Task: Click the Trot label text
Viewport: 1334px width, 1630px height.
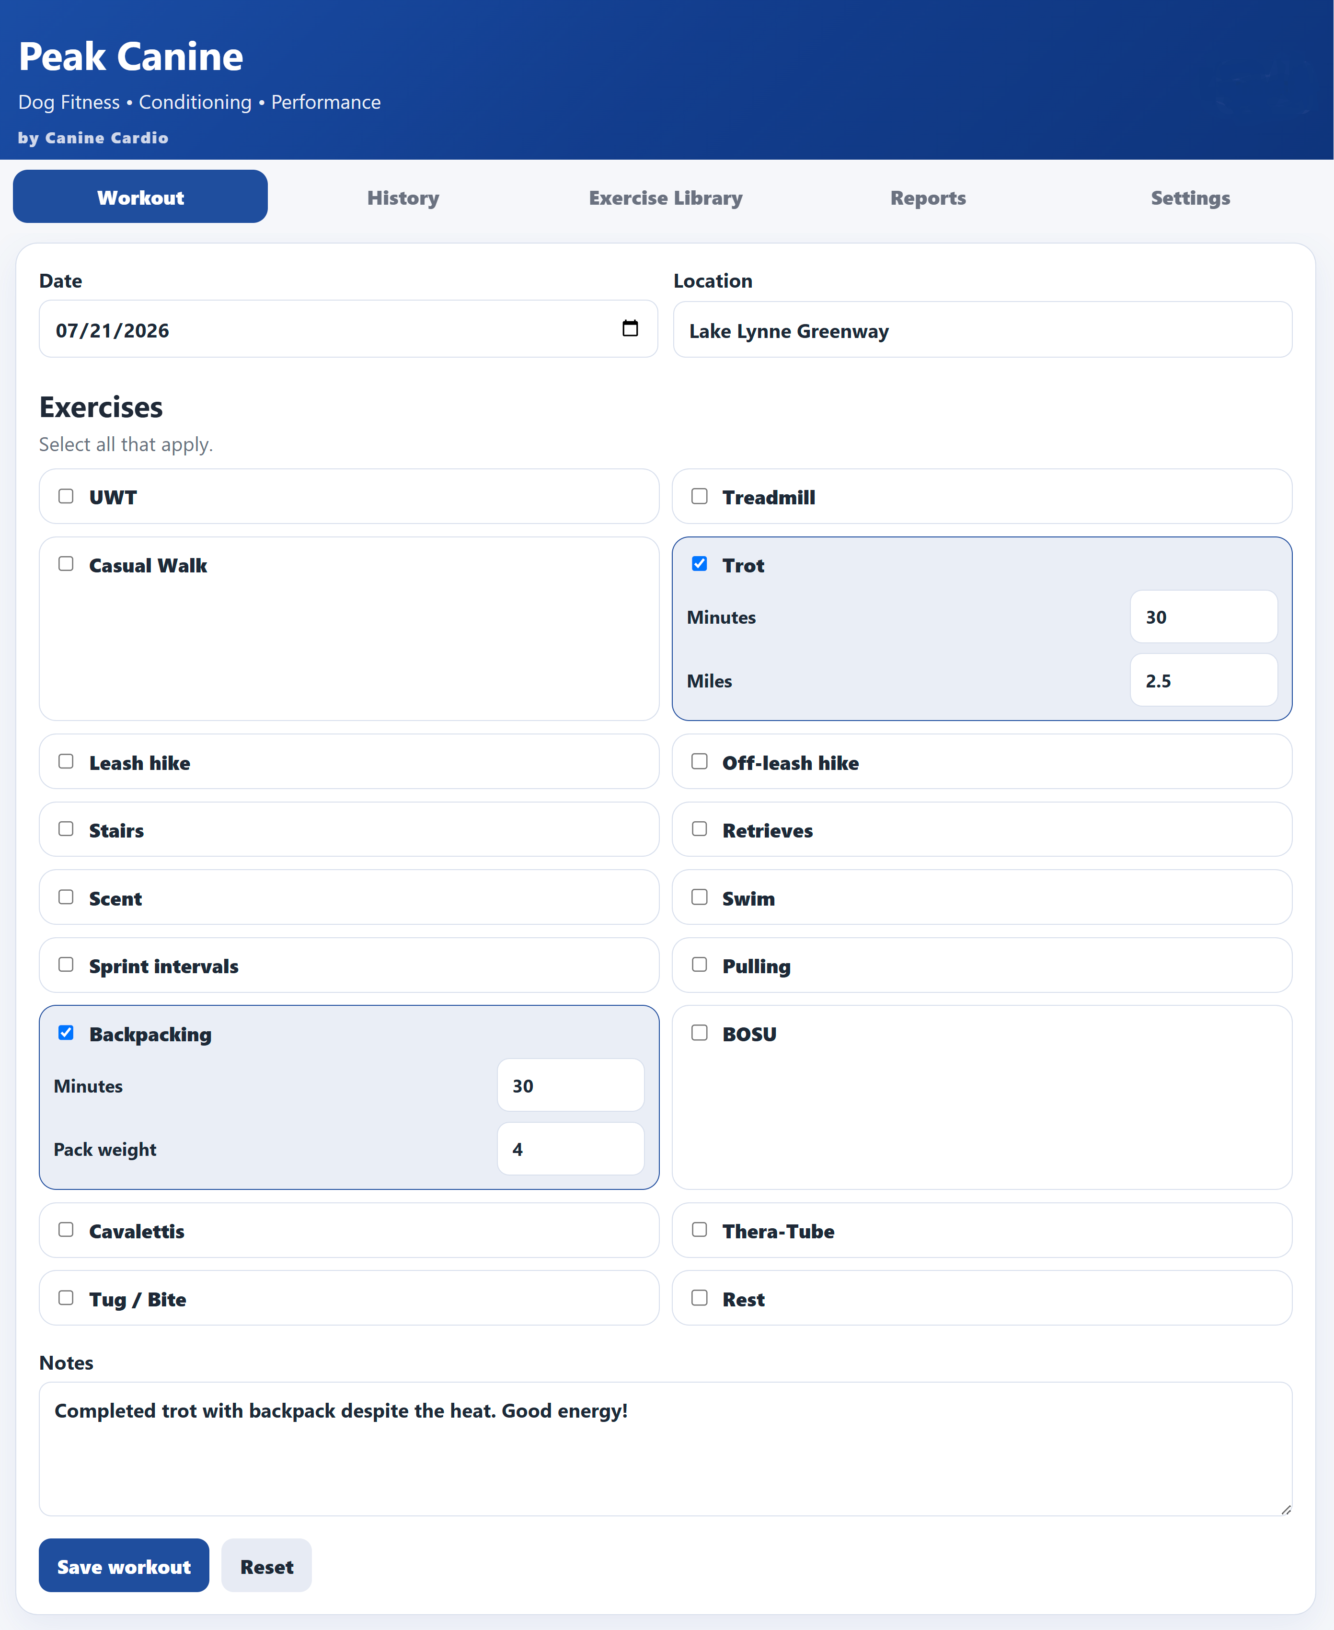Action: tap(743, 565)
